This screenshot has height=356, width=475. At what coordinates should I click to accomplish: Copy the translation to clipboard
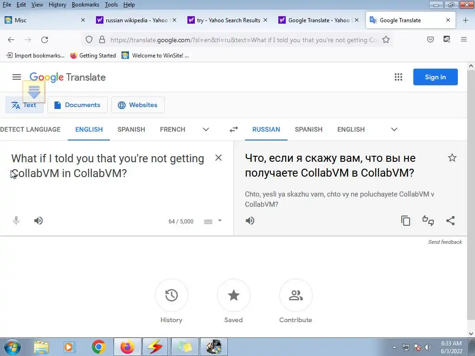(x=405, y=221)
